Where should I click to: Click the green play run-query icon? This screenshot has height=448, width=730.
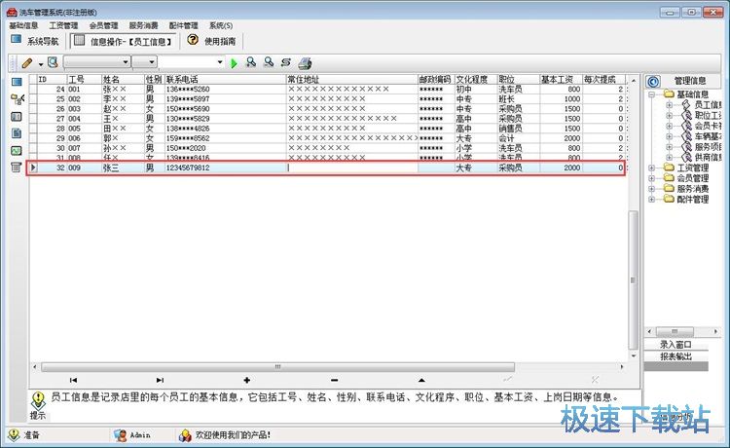[234, 63]
